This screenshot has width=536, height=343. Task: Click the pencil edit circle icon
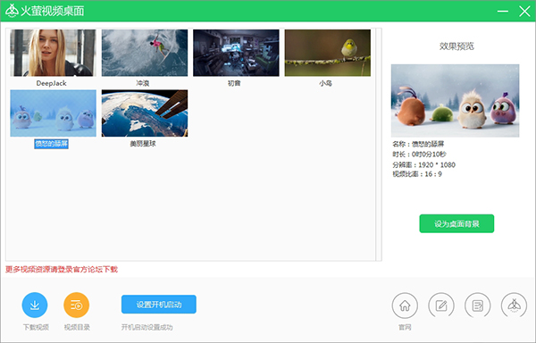[x=441, y=305]
